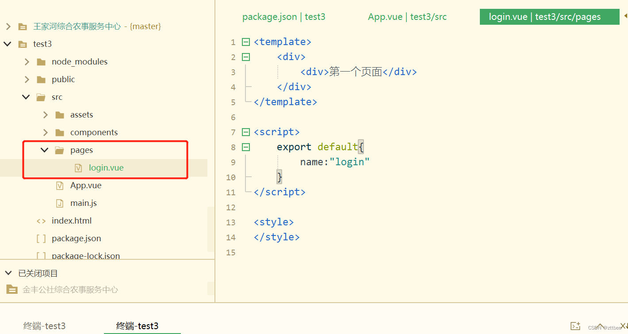Viewport: 628px width, 334px height.
Task: Click the text 第一个页面 in editor
Action: click(x=356, y=72)
